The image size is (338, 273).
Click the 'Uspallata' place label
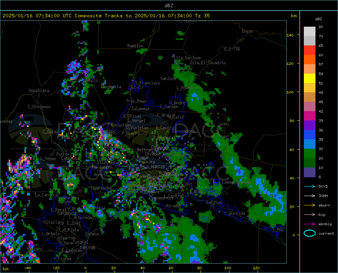pyautogui.click(x=39, y=90)
